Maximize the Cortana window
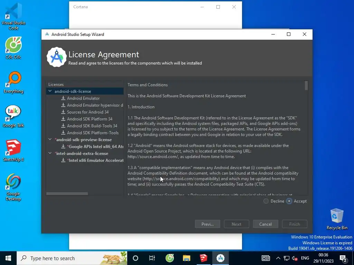Image resolution: width=354 pixels, height=265 pixels. 218,7
